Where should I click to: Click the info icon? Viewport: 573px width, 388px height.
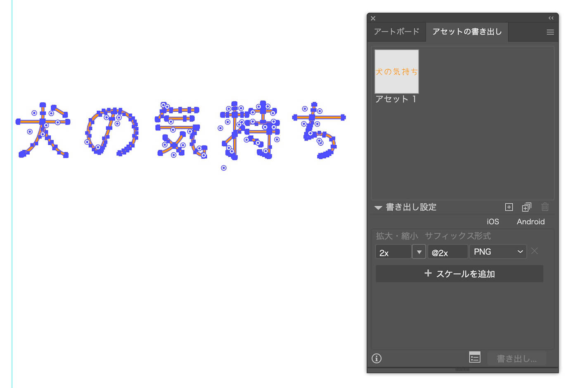coord(376,358)
